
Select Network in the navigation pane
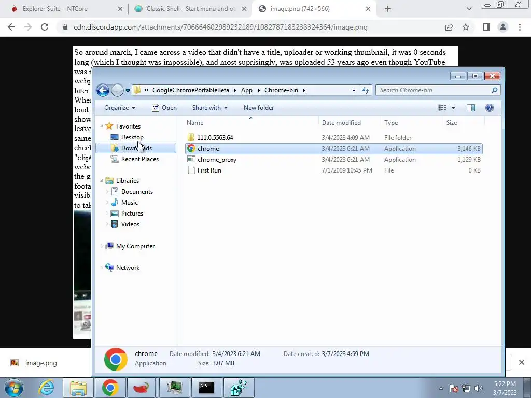pos(128,268)
